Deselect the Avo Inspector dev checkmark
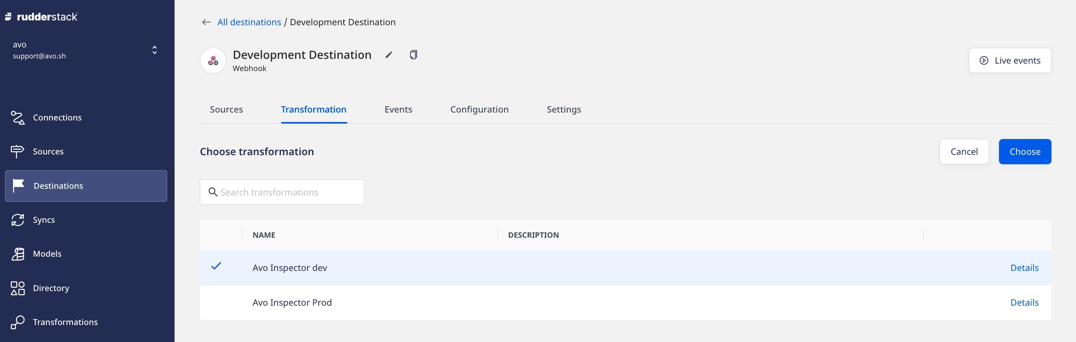This screenshot has width=1076, height=342. tap(216, 267)
